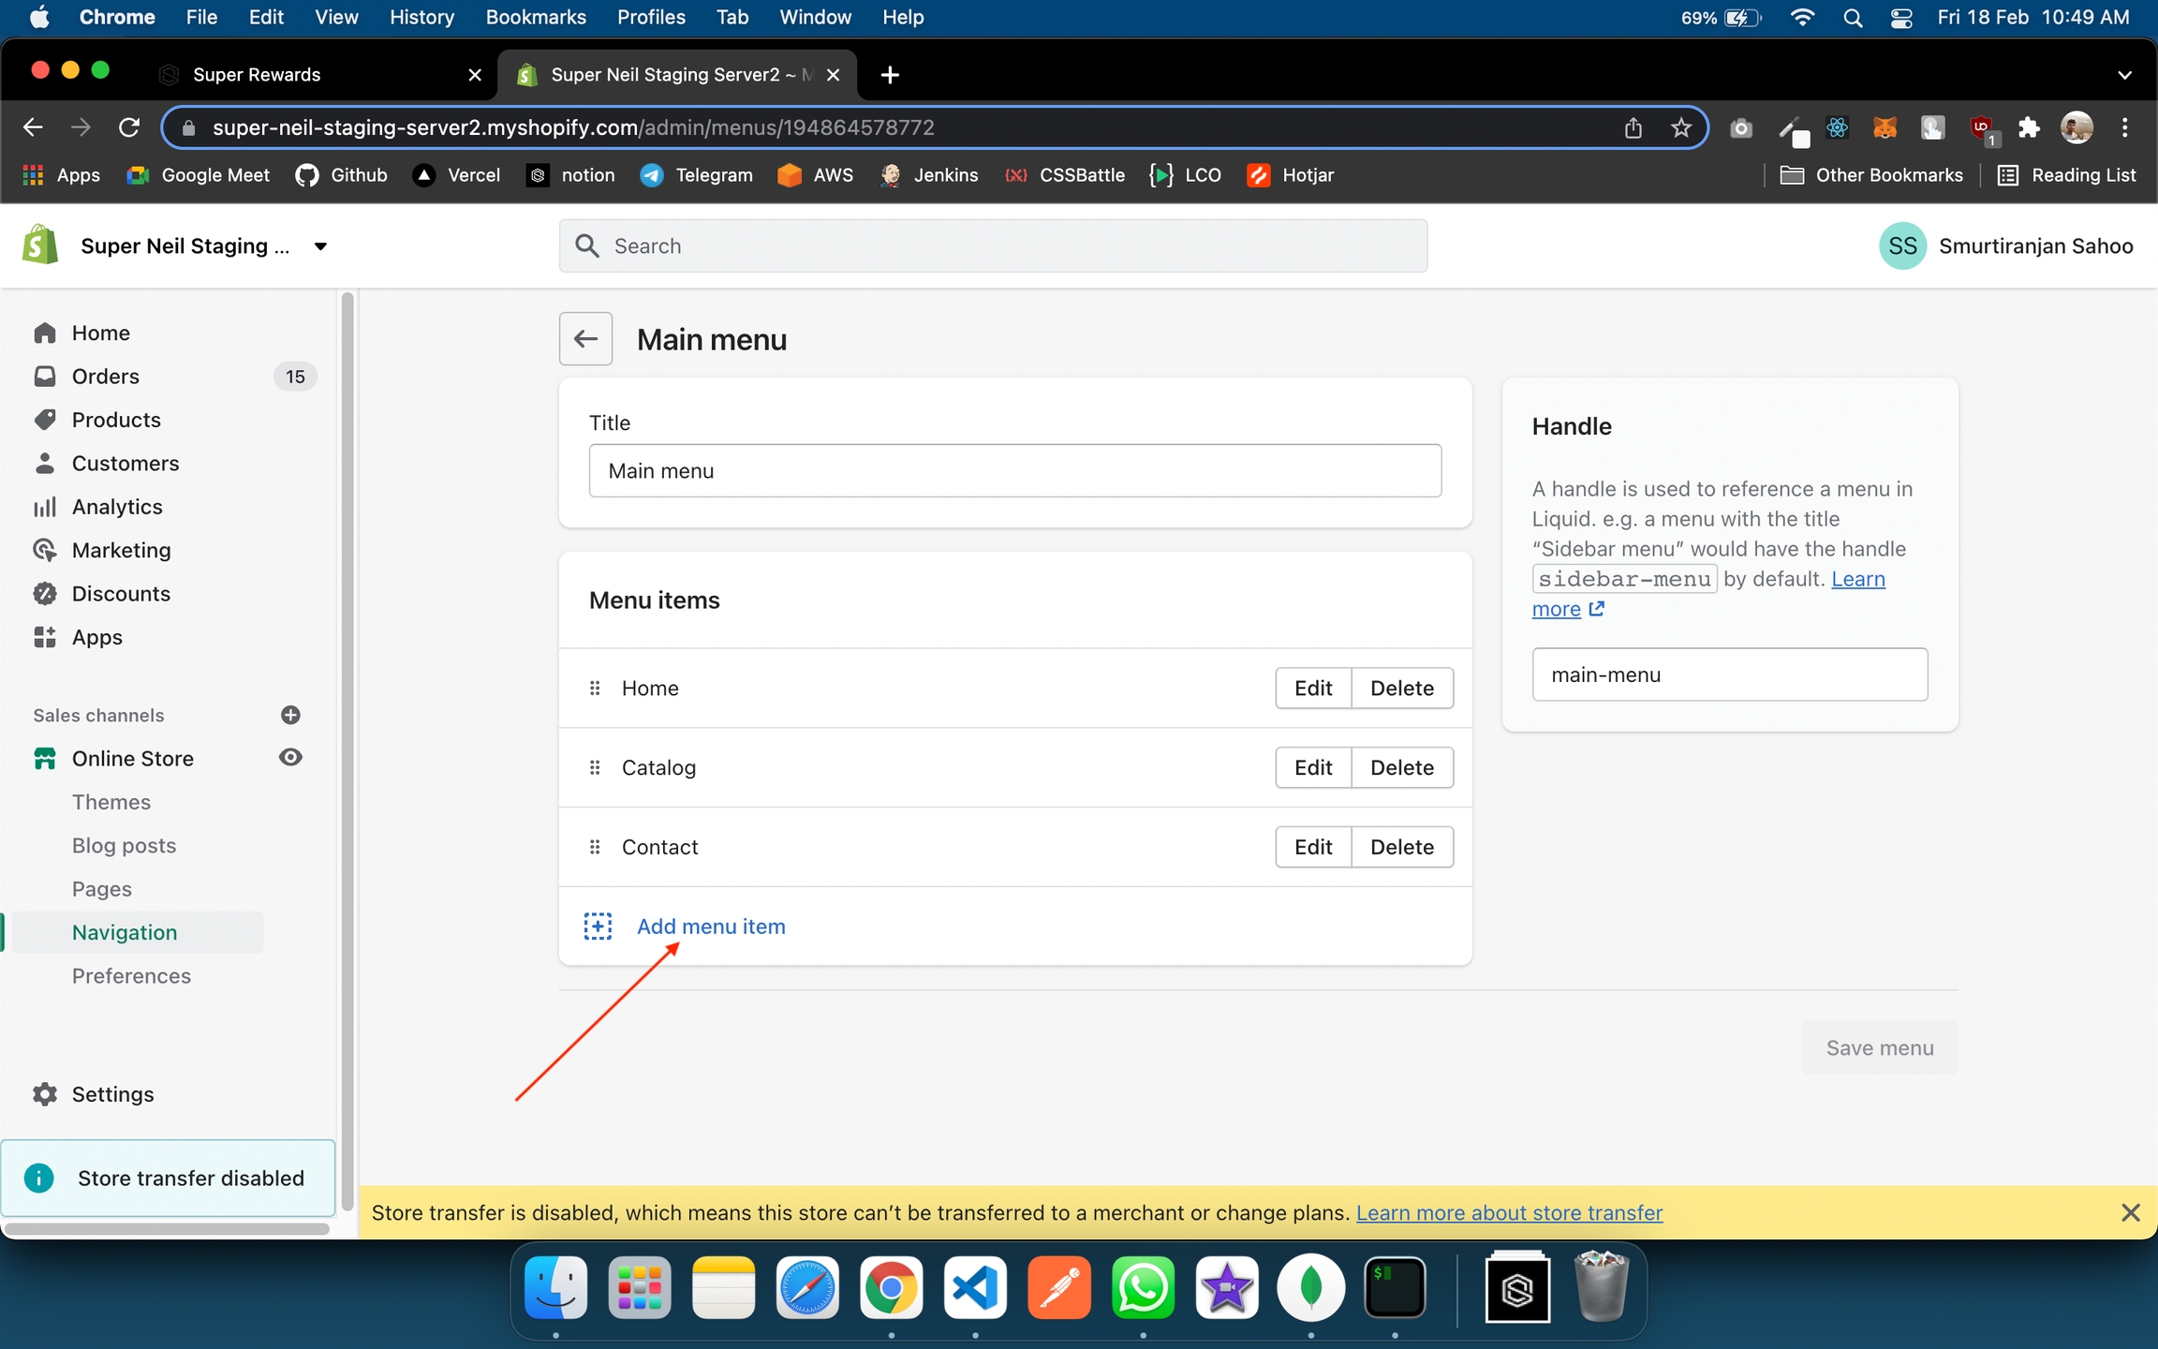This screenshot has width=2158, height=1349.
Task: Open Bookmarks menu in menu bar
Action: point(535,18)
